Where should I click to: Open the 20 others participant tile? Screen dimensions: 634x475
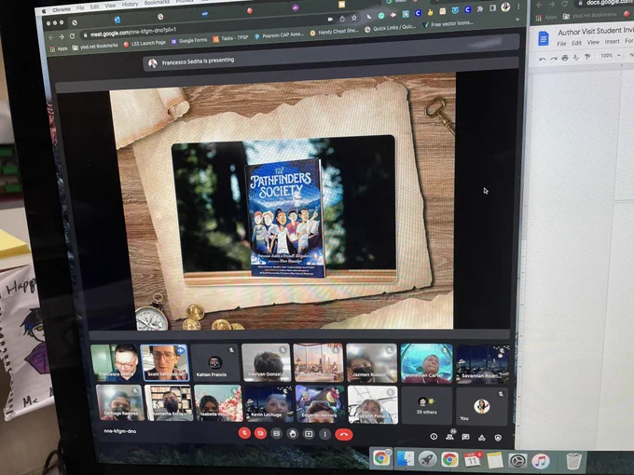click(x=427, y=405)
